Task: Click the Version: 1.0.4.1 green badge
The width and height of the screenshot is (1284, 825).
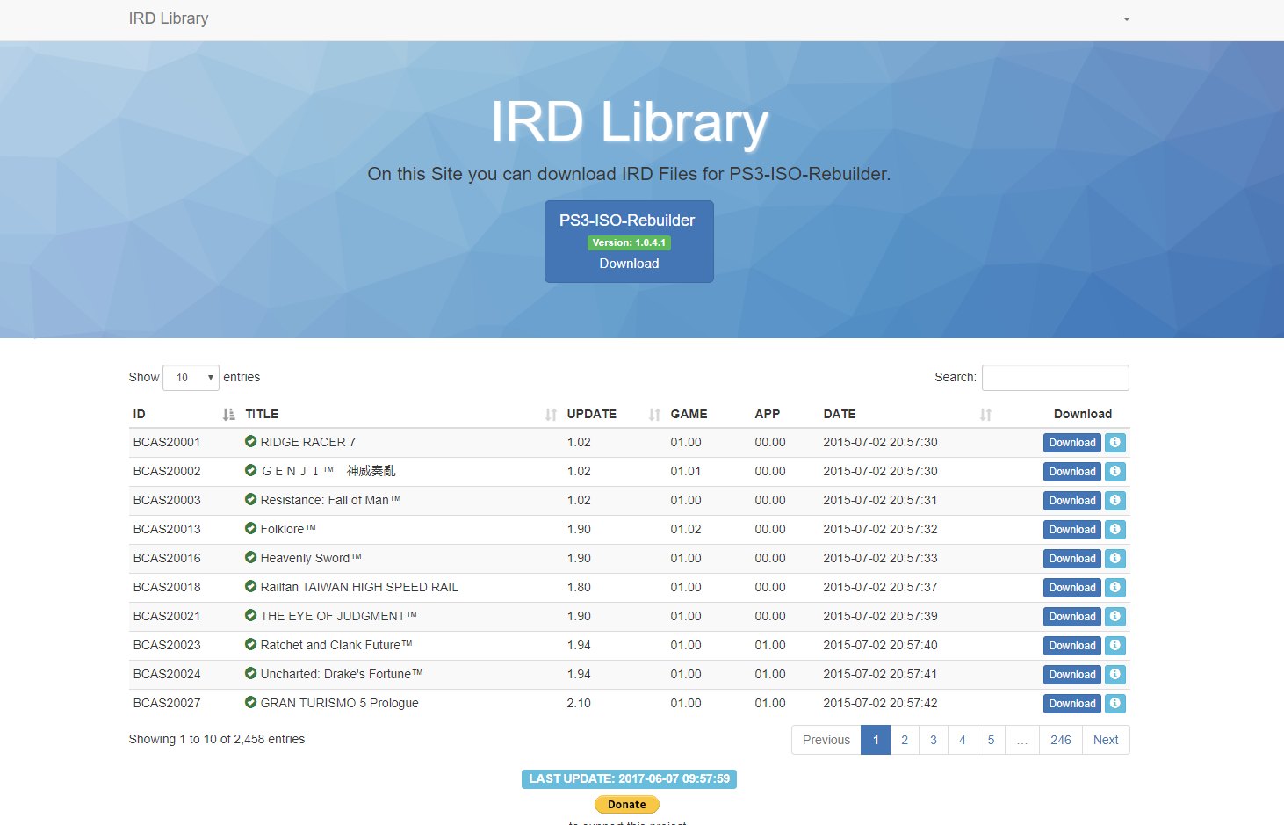Action: 629,242
